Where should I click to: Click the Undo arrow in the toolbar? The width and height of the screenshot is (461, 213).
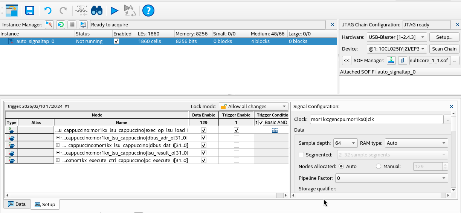(x=48, y=11)
